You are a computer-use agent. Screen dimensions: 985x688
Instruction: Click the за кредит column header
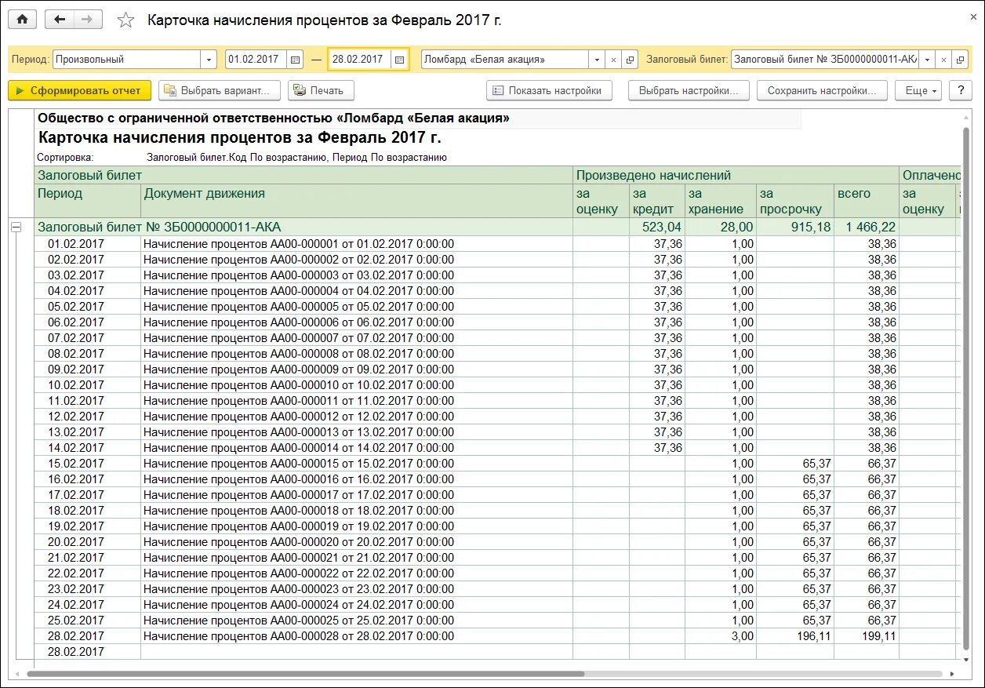657,201
